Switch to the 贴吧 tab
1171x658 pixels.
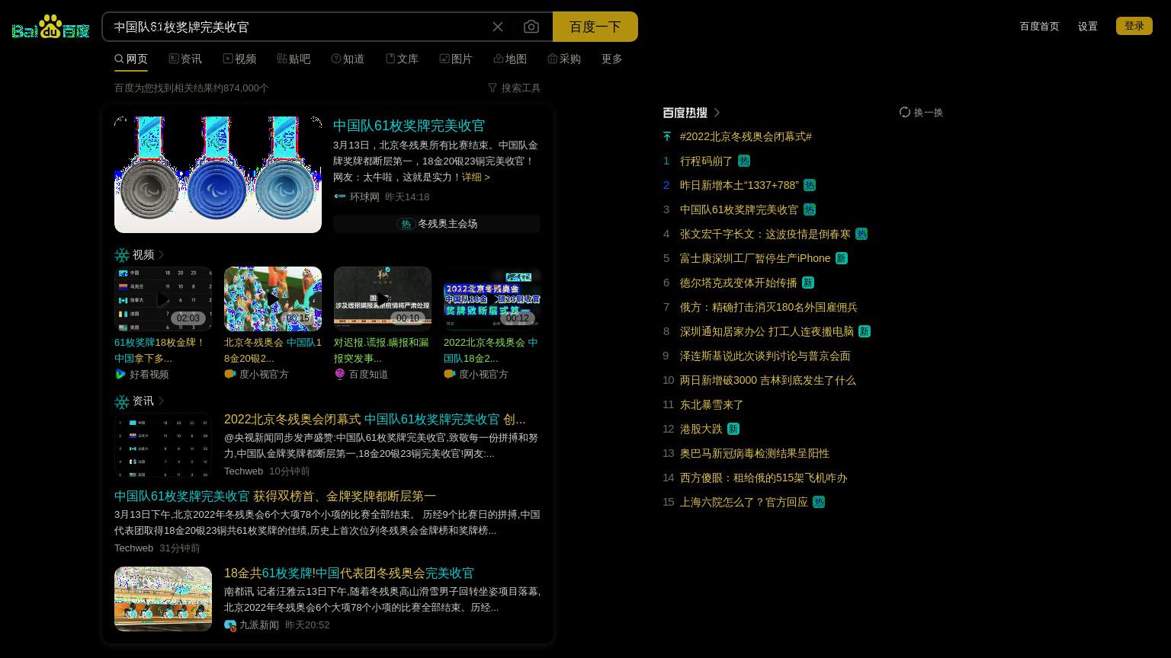pyautogui.click(x=294, y=59)
